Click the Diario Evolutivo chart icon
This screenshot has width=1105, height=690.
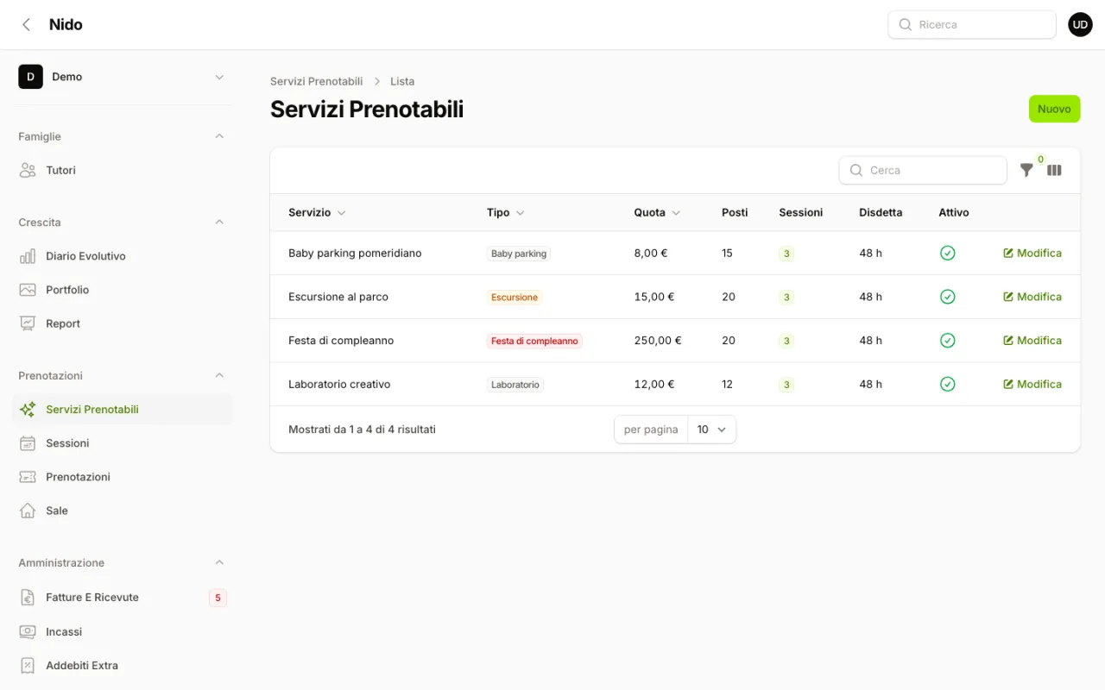click(x=28, y=256)
